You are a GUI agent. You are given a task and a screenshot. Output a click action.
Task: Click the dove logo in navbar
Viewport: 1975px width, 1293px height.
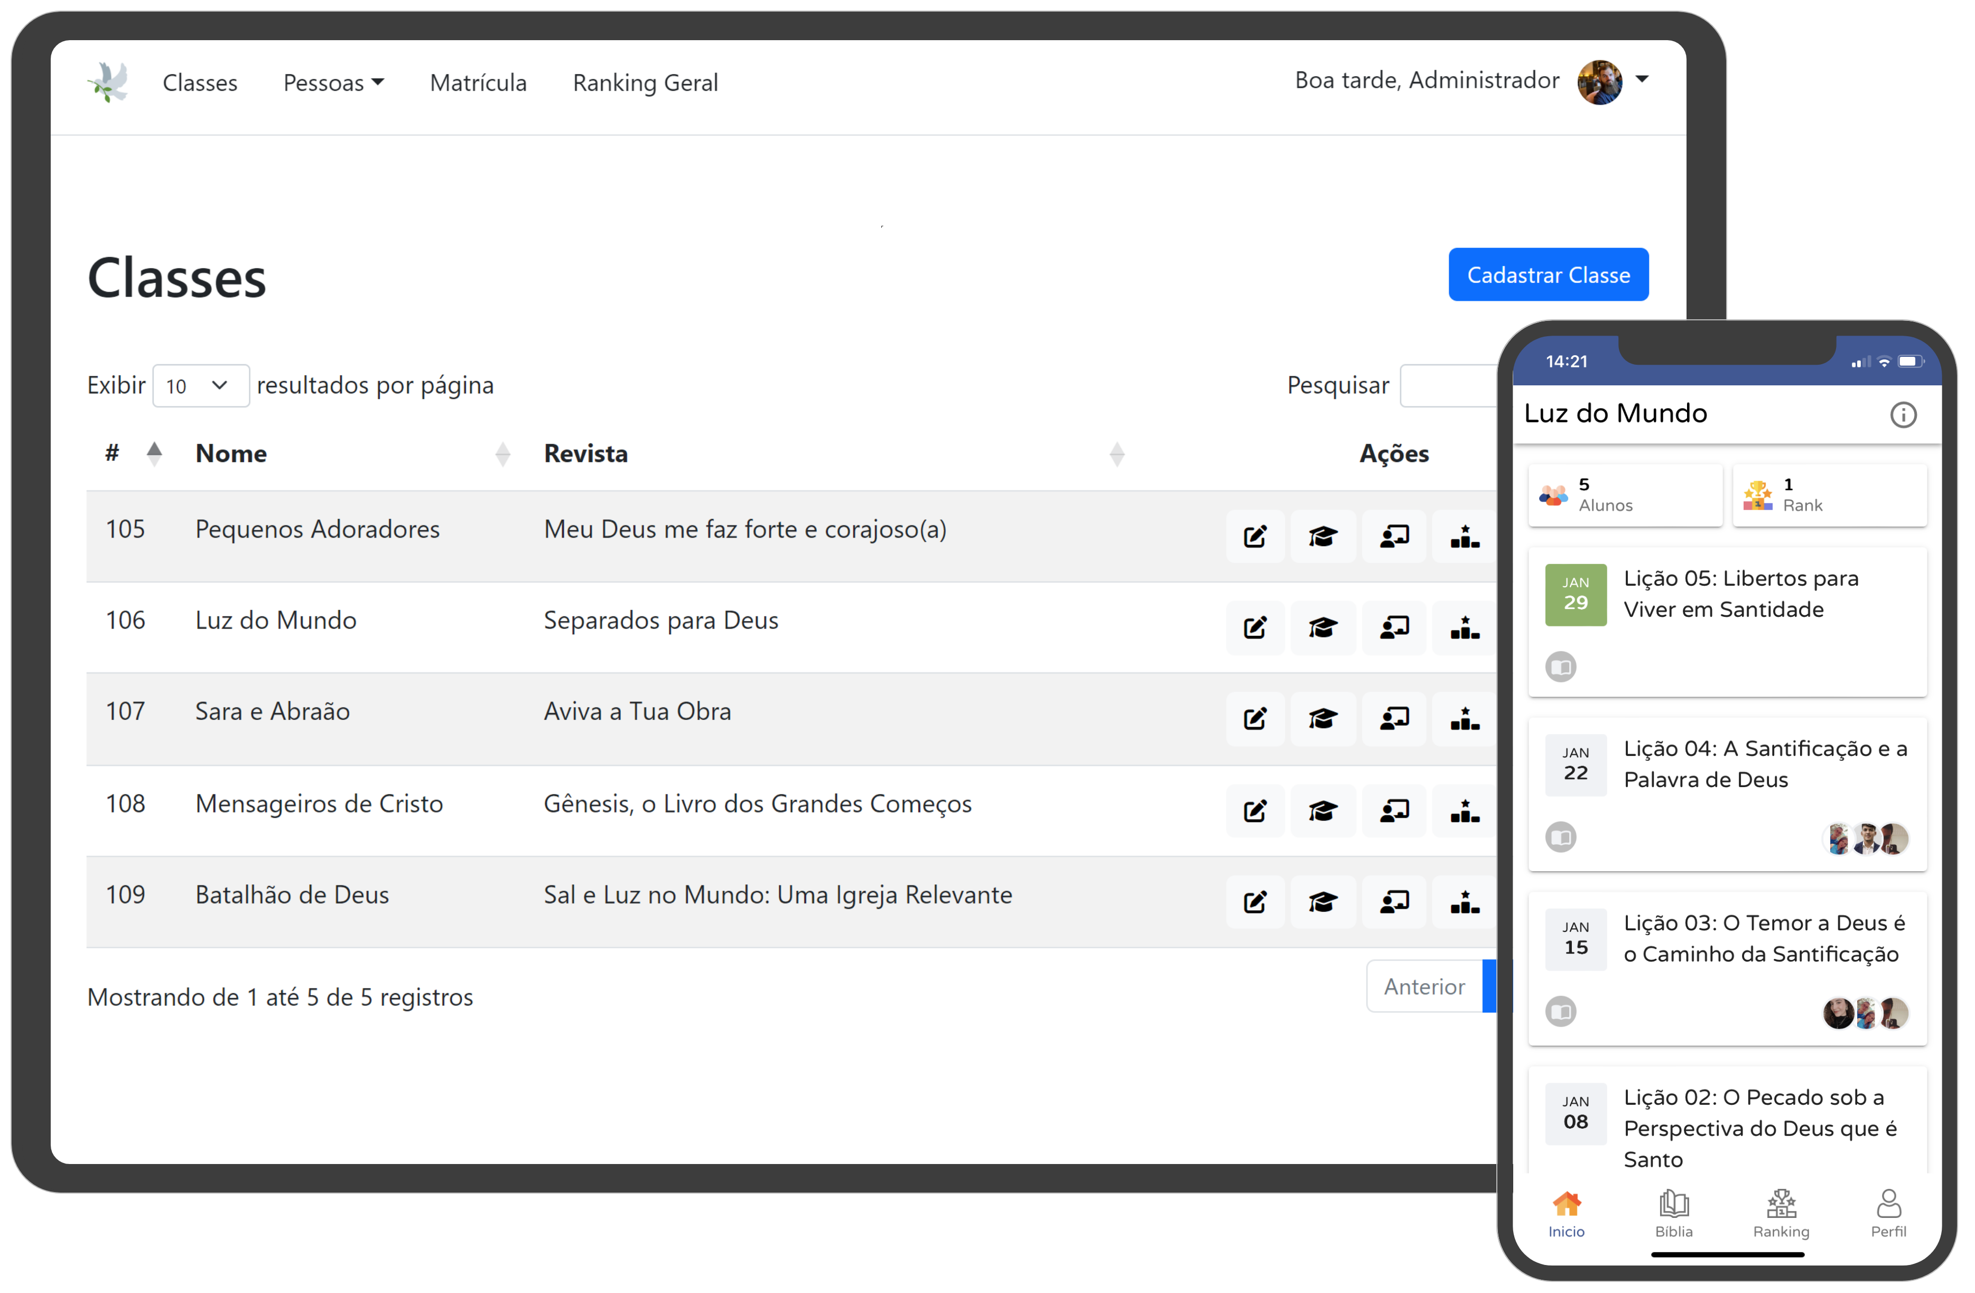[109, 82]
